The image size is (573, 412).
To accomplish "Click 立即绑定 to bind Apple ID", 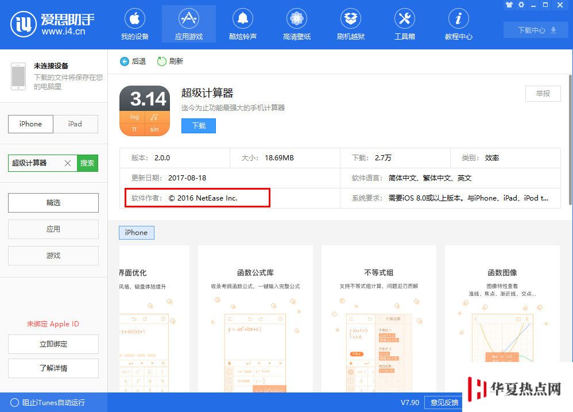I will coord(53,344).
